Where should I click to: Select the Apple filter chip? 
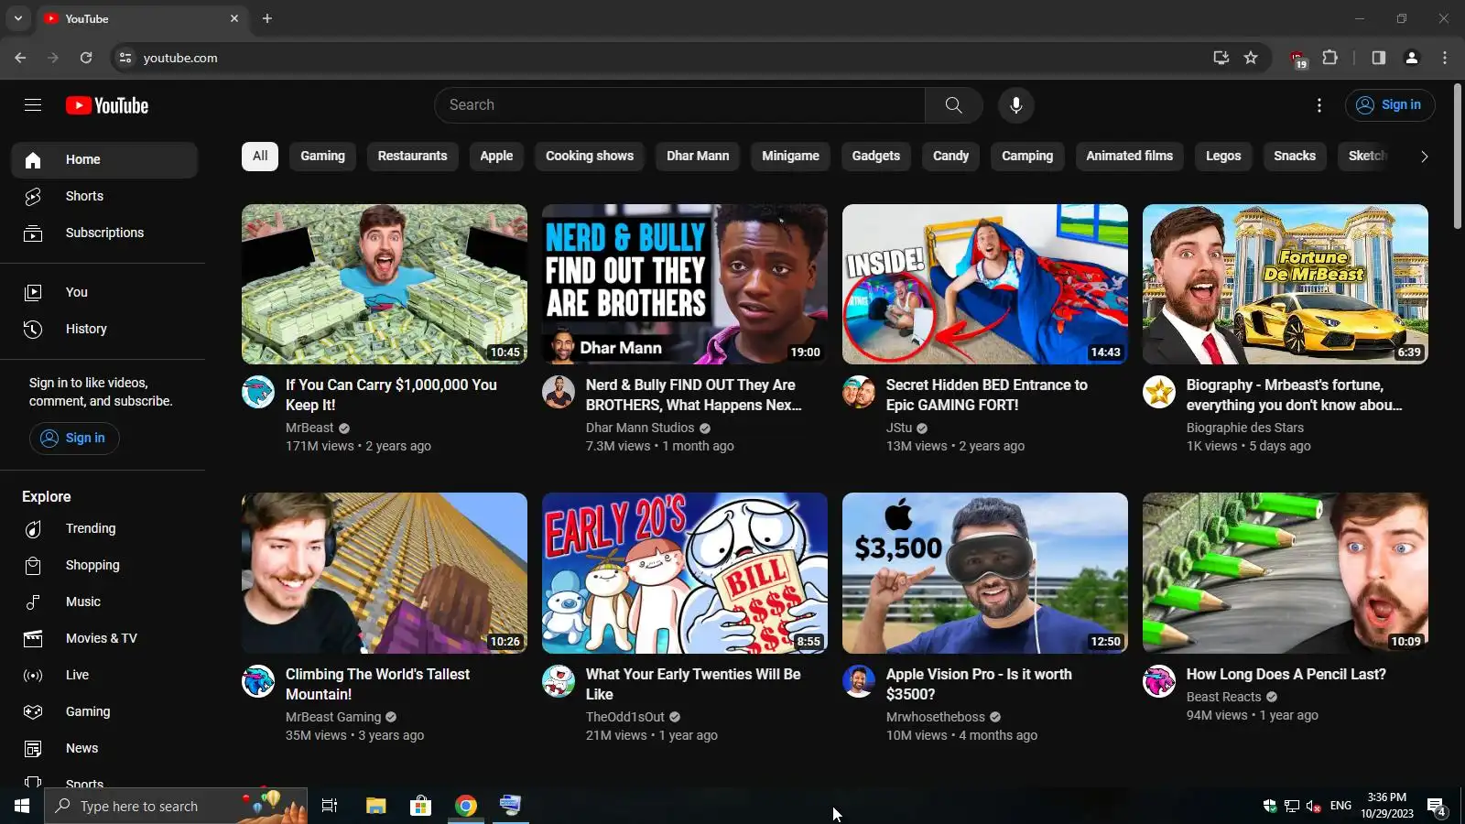tap(496, 157)
